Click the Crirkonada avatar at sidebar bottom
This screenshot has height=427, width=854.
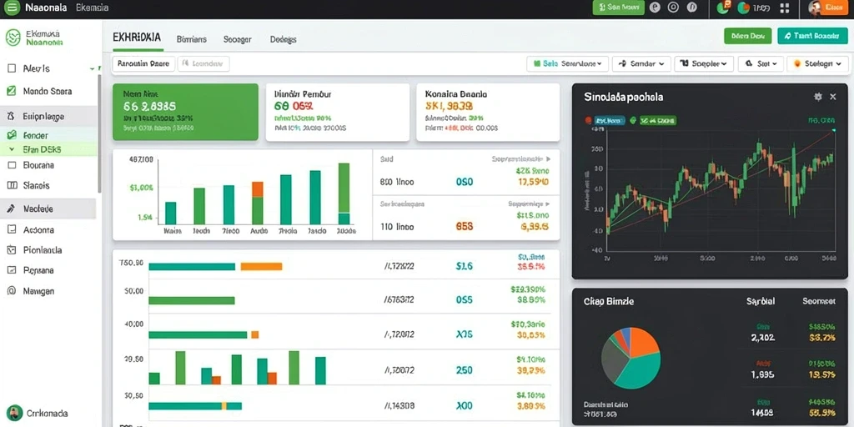pos(14,413)
